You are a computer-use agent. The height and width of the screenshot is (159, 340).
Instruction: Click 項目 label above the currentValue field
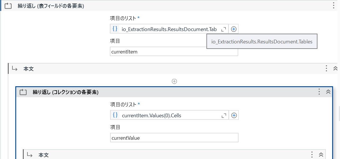[x=115, y=127]
